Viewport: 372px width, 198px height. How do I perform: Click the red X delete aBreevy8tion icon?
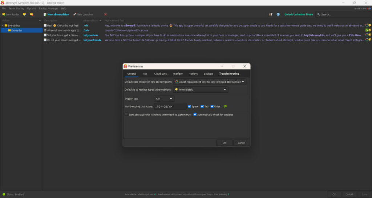(x=105, y=14)
